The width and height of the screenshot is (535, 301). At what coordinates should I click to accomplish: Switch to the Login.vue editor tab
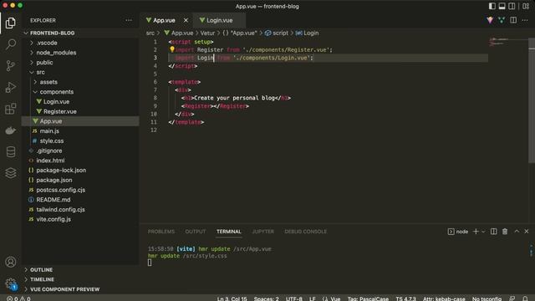(x=219, y=20)
